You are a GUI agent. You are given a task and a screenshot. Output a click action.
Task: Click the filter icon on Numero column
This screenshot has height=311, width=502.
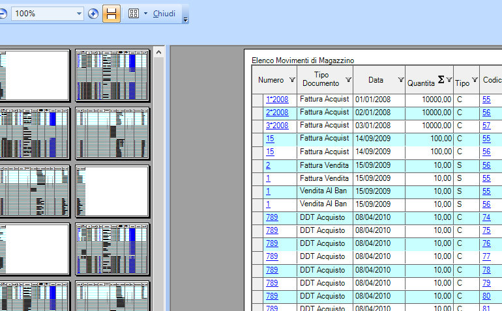[x=291, y=80]
